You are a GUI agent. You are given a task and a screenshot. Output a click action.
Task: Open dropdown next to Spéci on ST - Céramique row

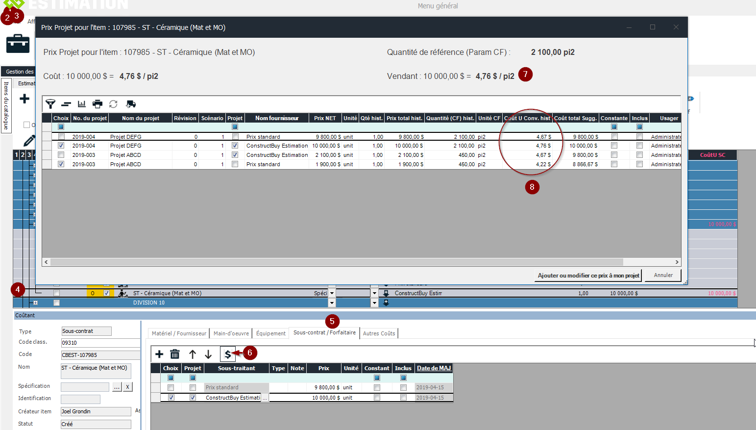(332, 293)
